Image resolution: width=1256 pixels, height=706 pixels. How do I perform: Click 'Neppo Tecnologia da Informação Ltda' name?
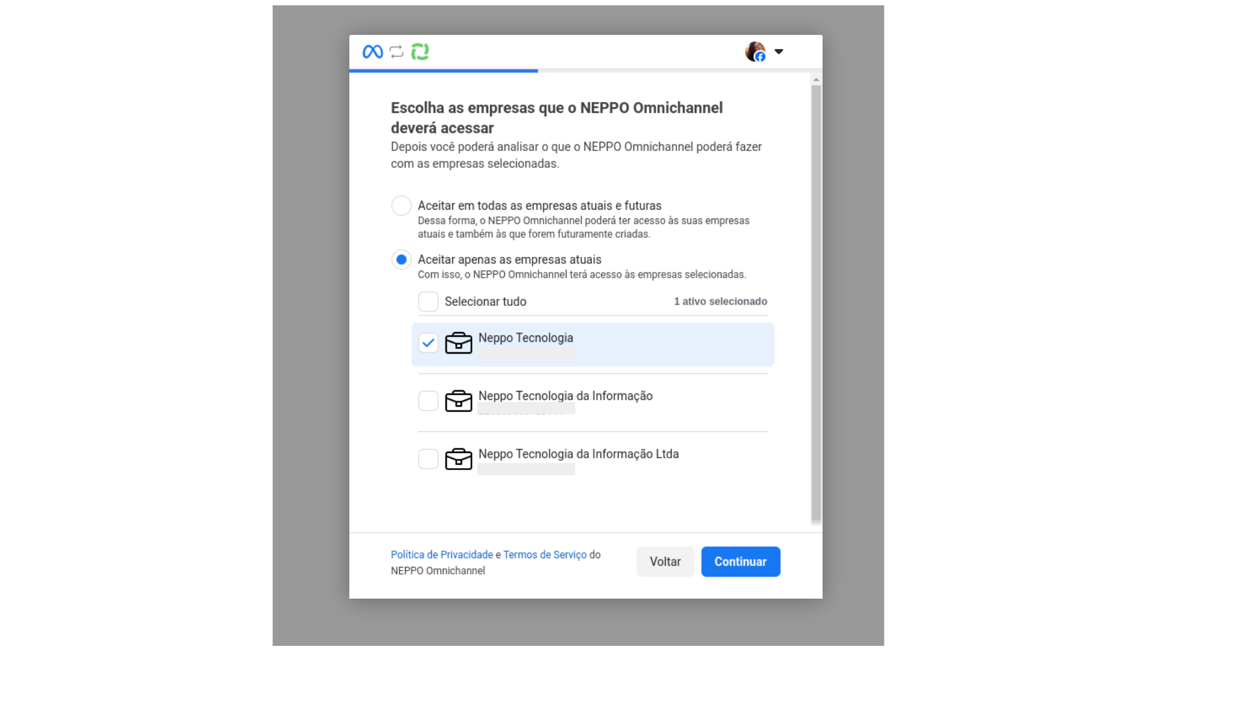tap(578, 454)
